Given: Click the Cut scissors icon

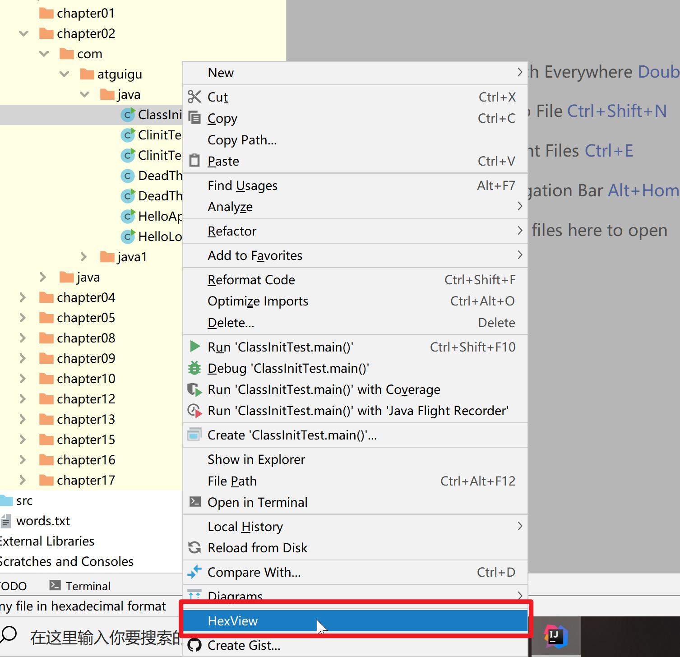Looking at the screenshot, I should [194, 97].
